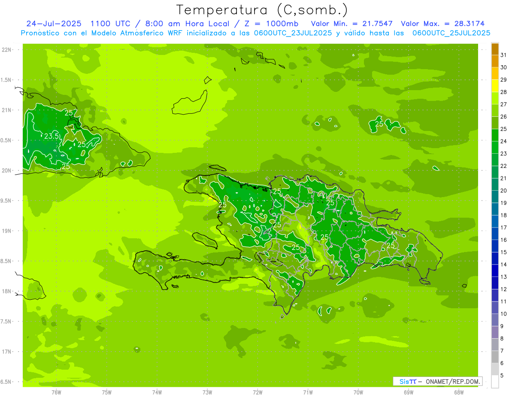Select the yellow swatch between 28 and 29

tap(495, 86)
